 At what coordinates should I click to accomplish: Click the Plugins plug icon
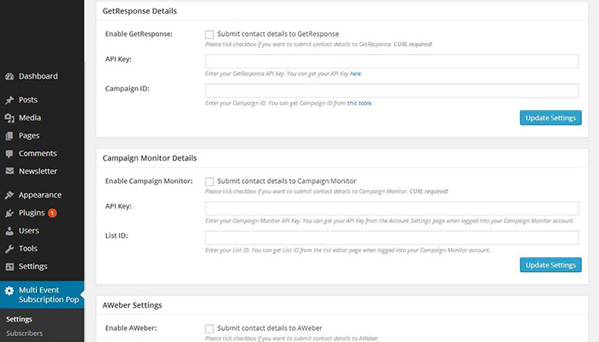click(x=9, y=213)
